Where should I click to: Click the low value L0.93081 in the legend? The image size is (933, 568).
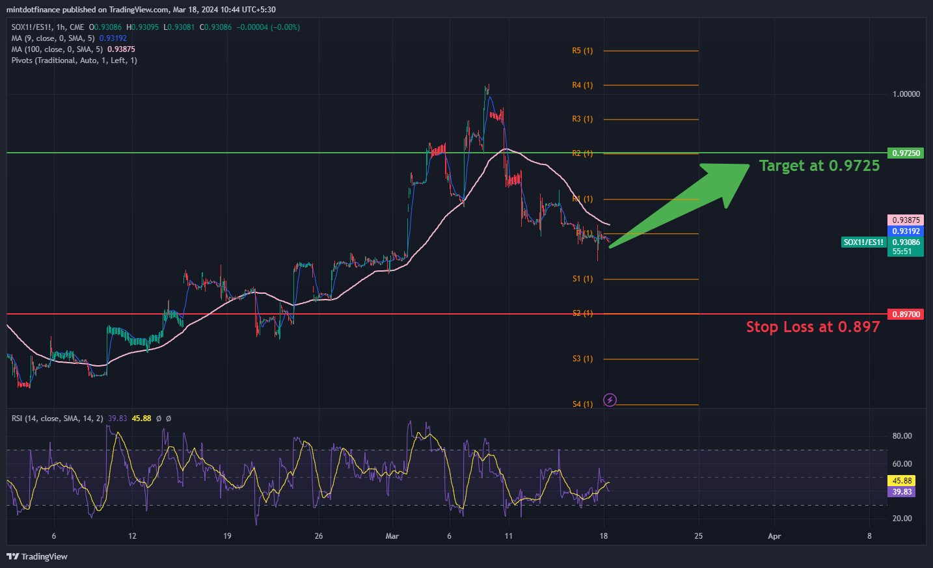(x=179, y=27)
